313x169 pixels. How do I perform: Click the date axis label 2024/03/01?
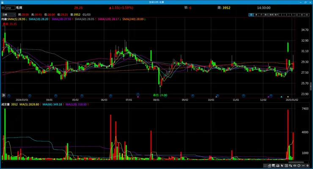(22, 100)
